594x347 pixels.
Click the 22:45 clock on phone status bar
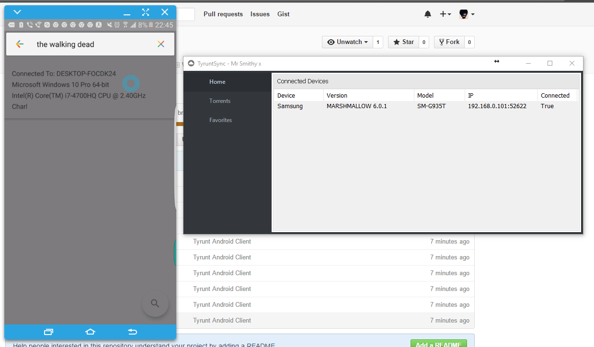point(164,25)
